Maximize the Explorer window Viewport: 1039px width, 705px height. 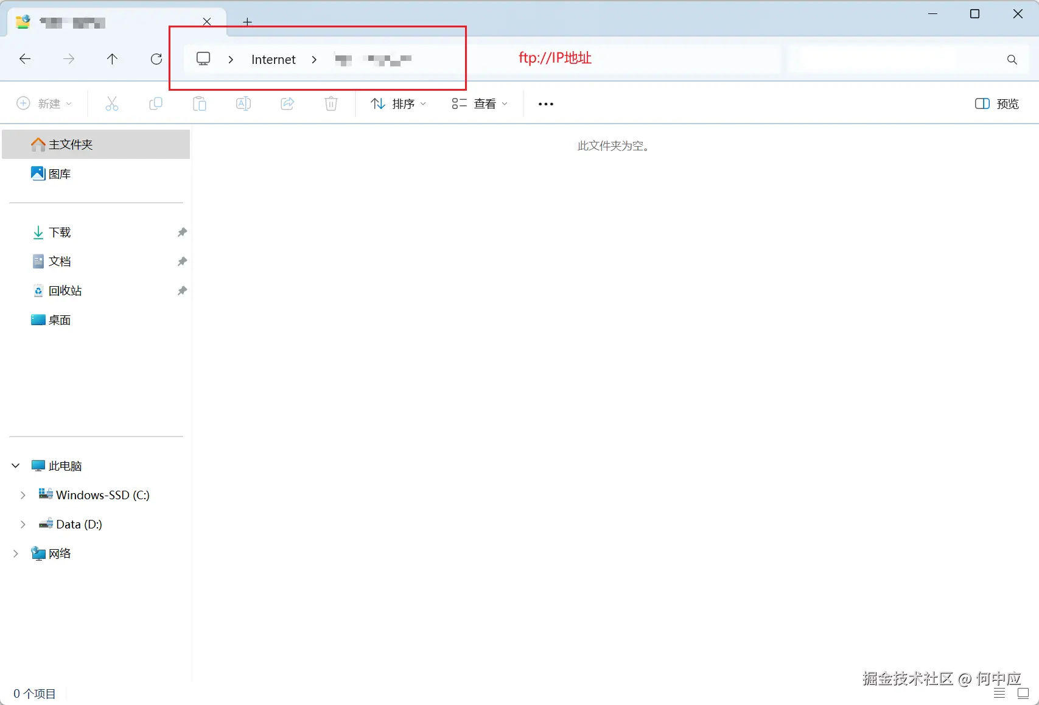coord(974,13)
